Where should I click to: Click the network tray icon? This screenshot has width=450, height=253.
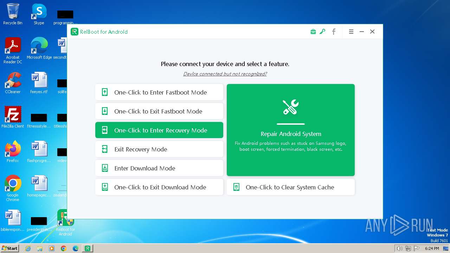pos(408,248)
